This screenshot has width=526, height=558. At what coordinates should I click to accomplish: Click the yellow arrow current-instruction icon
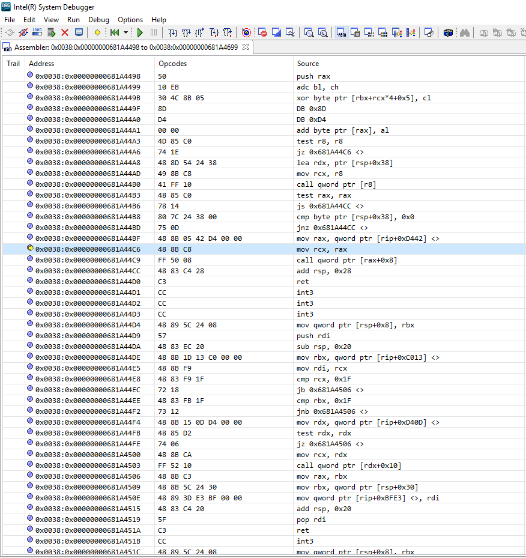[97, 33]
